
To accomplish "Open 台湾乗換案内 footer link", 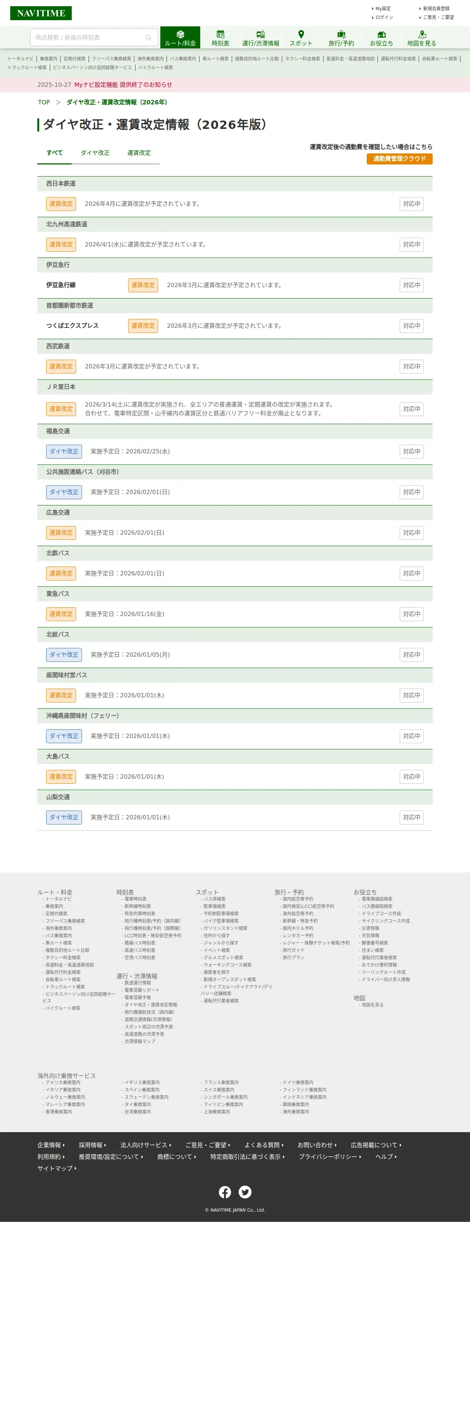I will (137, 1112).
